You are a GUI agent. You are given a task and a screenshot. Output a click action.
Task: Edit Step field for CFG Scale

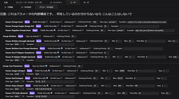pos(168,93)
